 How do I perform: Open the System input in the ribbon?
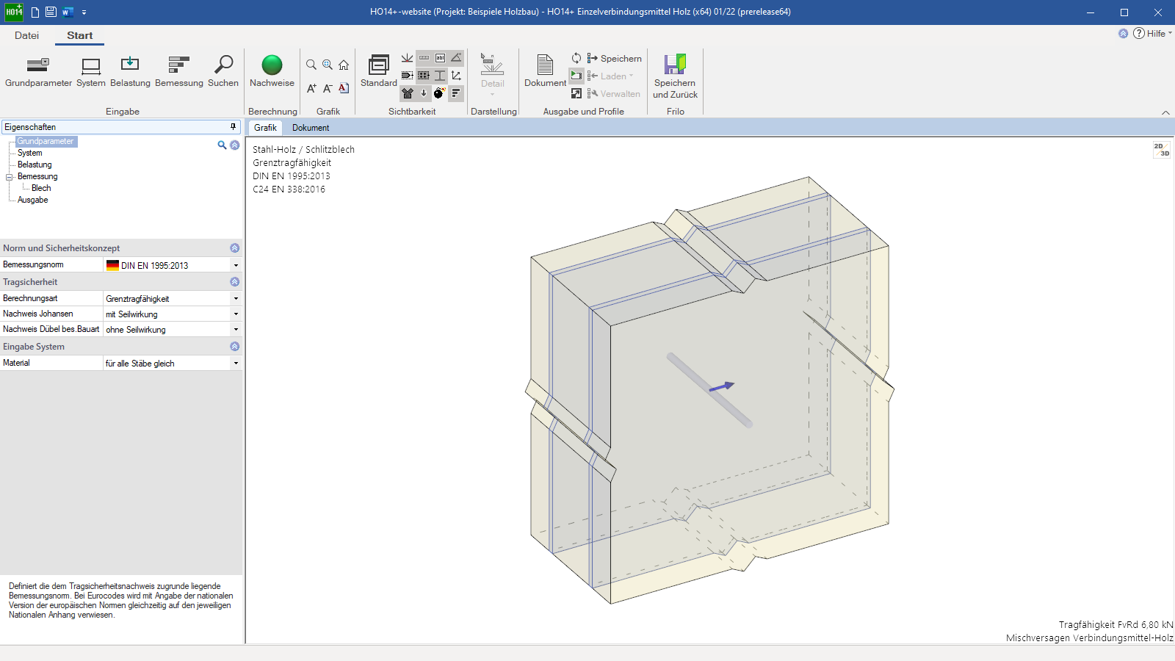tap(91, 72)
